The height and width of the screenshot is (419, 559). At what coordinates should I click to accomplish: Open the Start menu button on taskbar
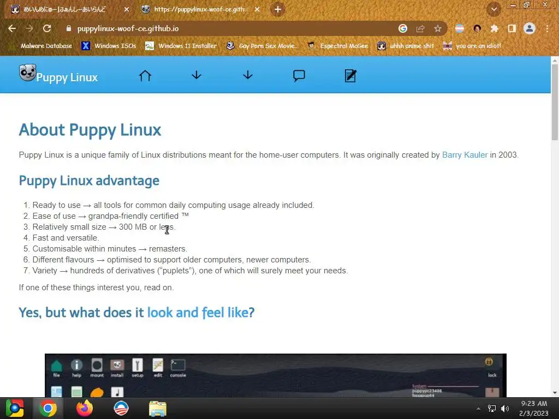(15, 408)
